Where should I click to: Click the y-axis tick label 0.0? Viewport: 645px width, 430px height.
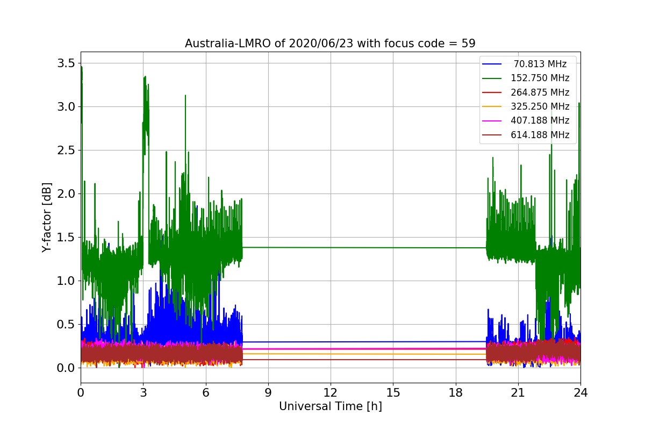coord(67,368)
